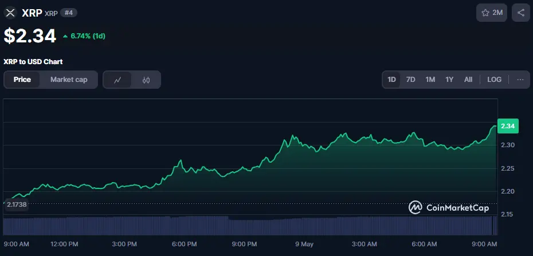Choose the 1Y time range
Image resolution: width=533 pixels, height=256 pixels.
click(x=449, y=80)
